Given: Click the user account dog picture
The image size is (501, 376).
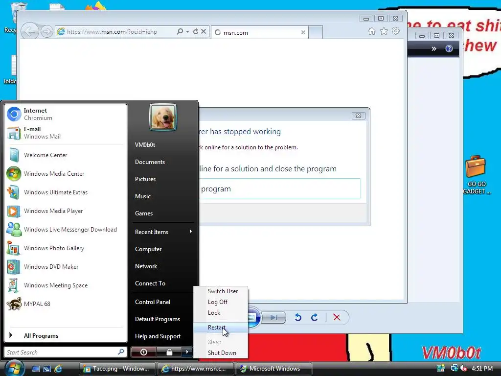Looking at the screenshot, I should pyautogui.click(x=162, y=117).
